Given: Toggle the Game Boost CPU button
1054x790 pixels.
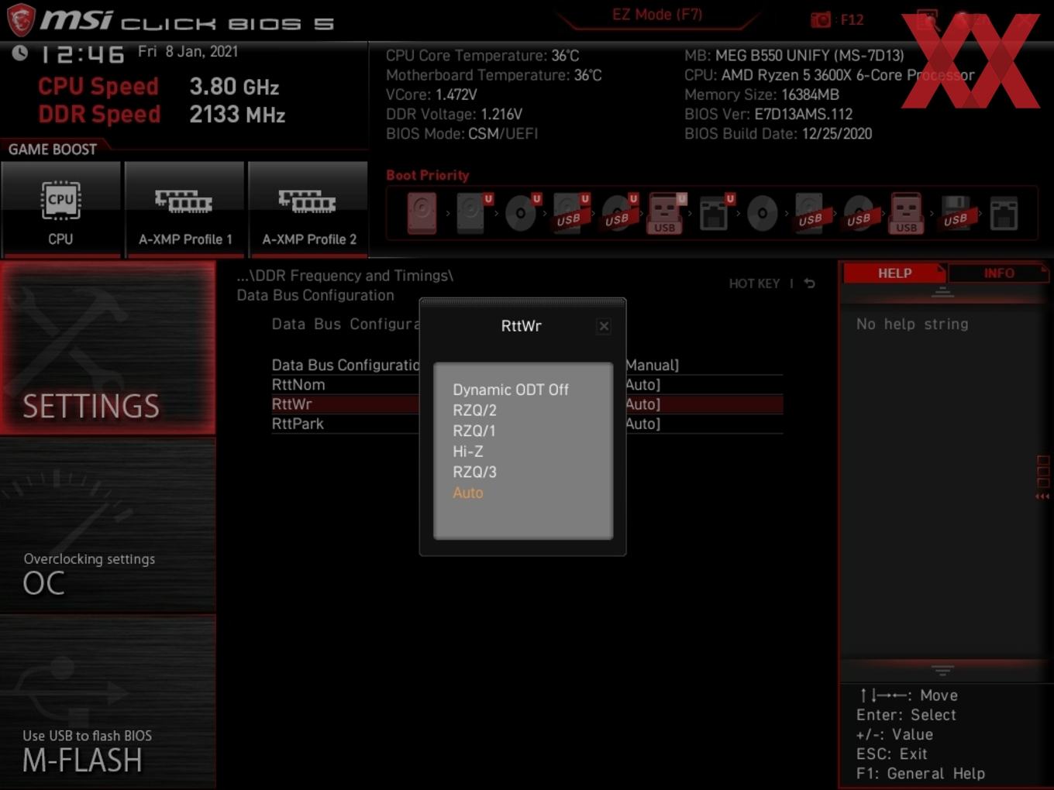Looking at the screenshot, I should coord(60,209).
